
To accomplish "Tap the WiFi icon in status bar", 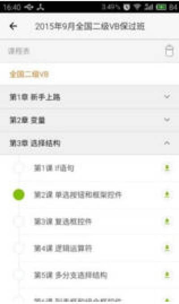I will coord(137,7).
